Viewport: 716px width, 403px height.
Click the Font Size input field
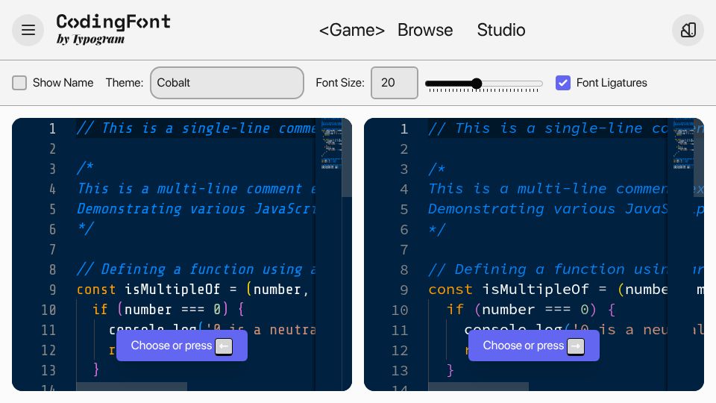click(394, 83)
